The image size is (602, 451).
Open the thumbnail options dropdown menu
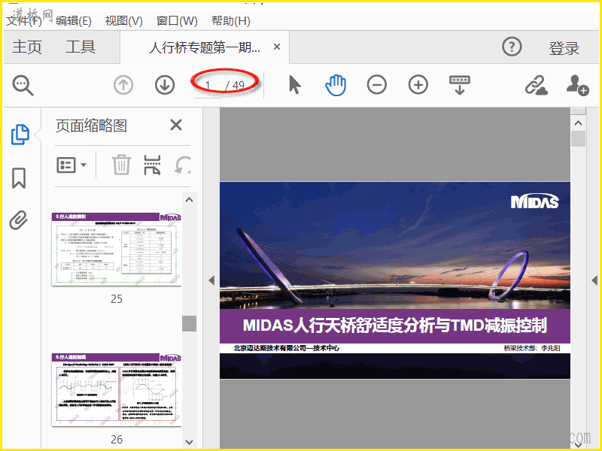click(71, 165)
